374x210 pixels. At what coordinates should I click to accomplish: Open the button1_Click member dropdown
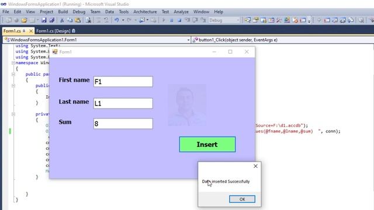point(282,40)
